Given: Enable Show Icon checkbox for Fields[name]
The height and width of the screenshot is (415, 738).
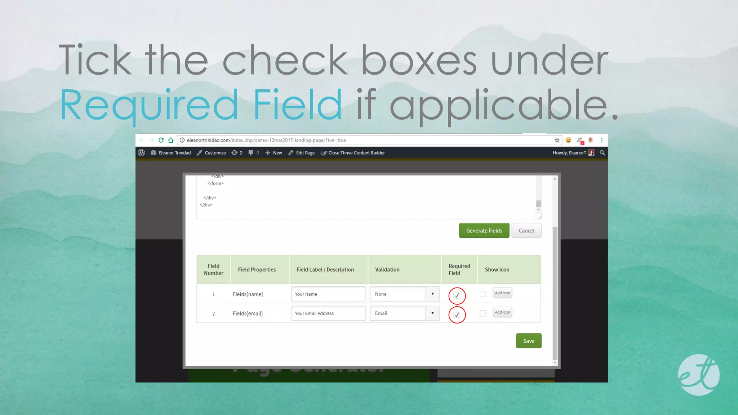Looking at the screenshot, I should (483, 294).
